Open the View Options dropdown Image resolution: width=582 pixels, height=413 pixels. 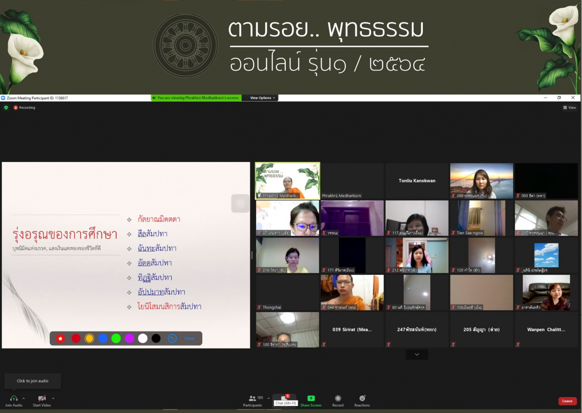tap(262, 98)
